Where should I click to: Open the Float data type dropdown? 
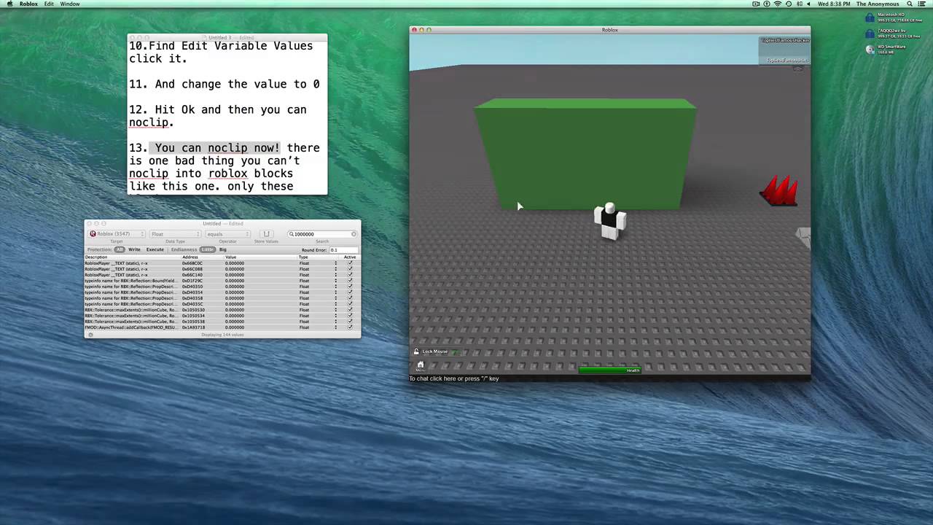click(x=175, y=234)
